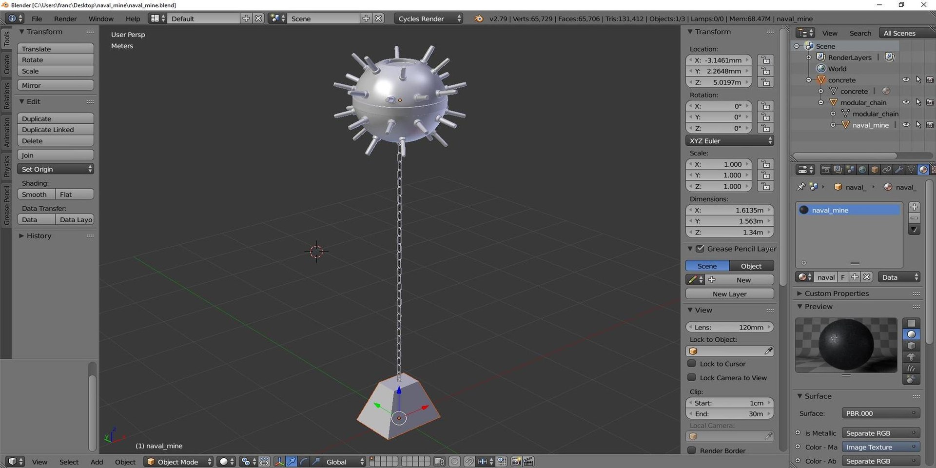The width and height of the screenshot is (936, 468).
Task: Open the Render menu
Action: click(65, 19)
